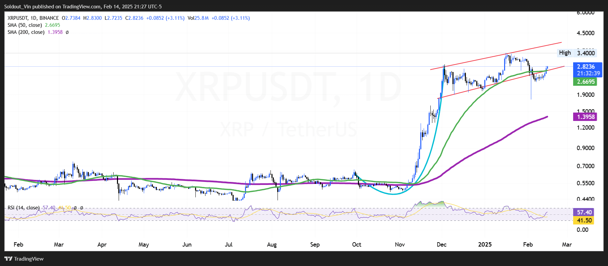Click the yellow 41.50 RSI axis tag
This screenshot has width=608, height=266.
pos(584,220)
